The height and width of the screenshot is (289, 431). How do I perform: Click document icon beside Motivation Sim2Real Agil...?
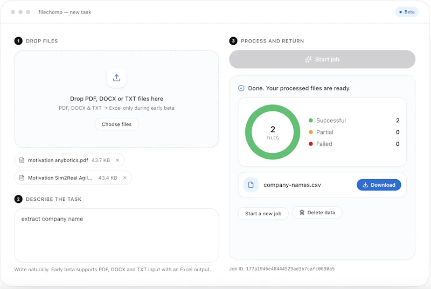point(22,178)
